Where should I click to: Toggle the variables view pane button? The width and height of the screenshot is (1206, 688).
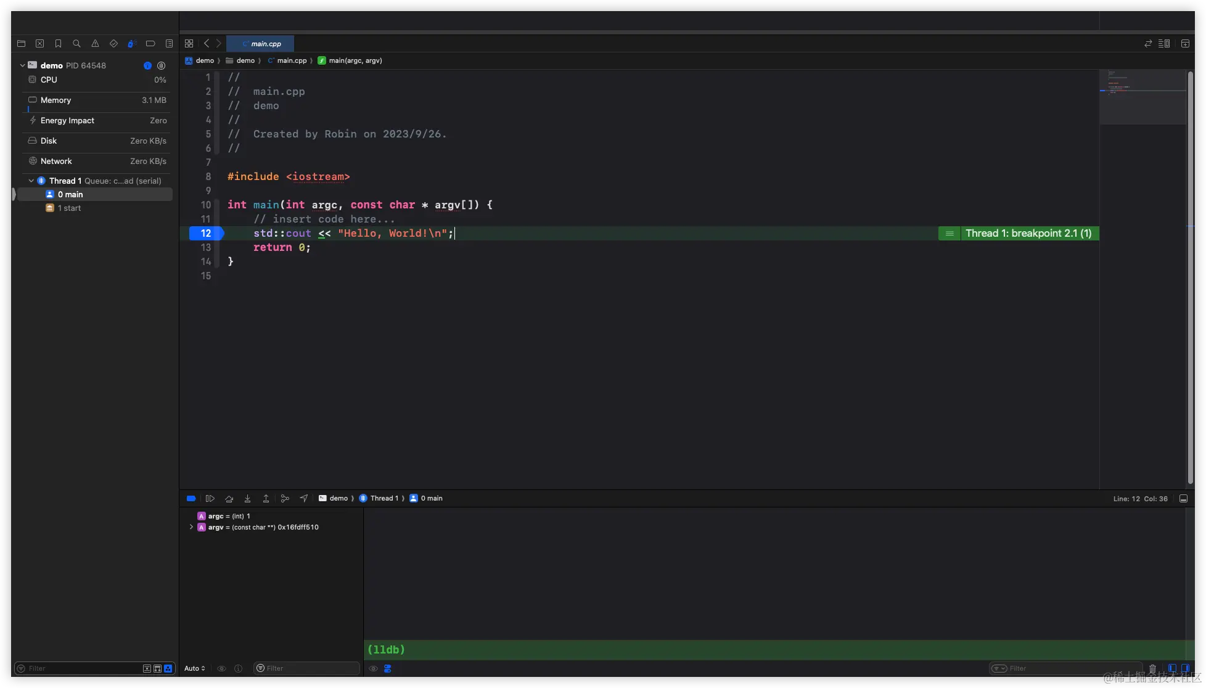coord(1172,668)
